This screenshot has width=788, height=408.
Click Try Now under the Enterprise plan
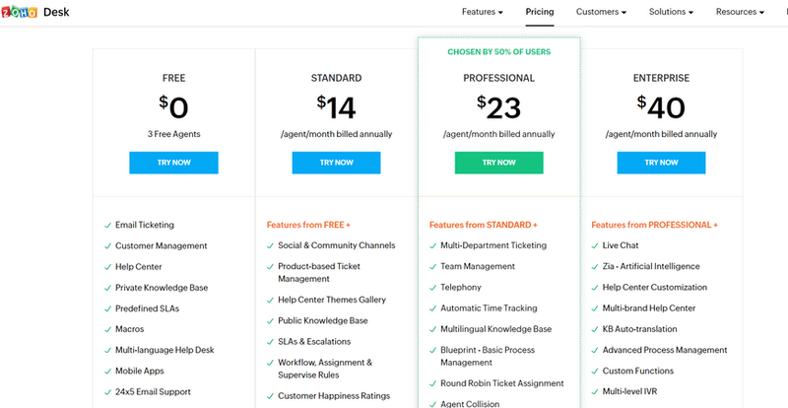[x=661, y=163]
